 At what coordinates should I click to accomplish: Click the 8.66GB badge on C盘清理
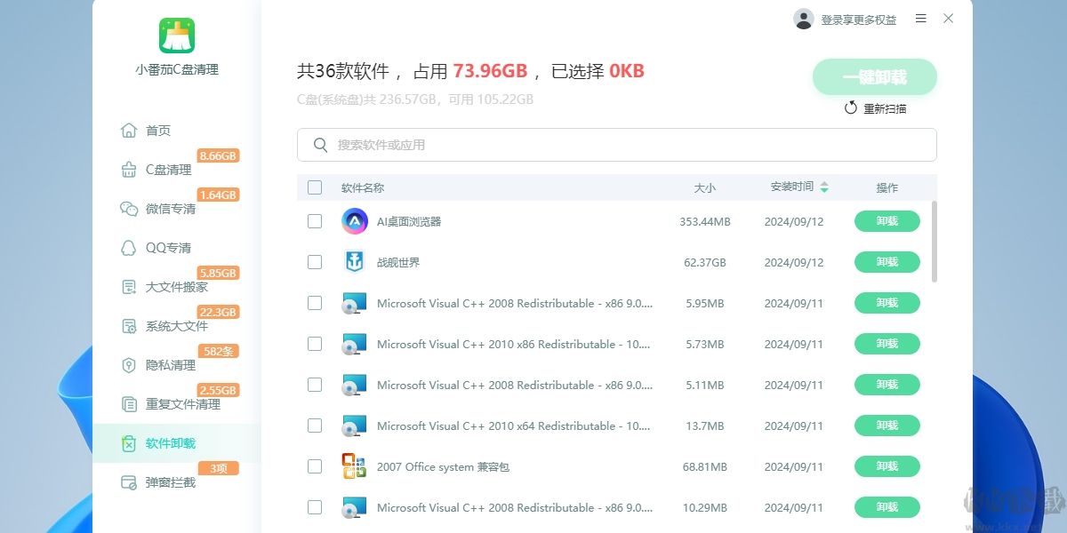point(218,155)
